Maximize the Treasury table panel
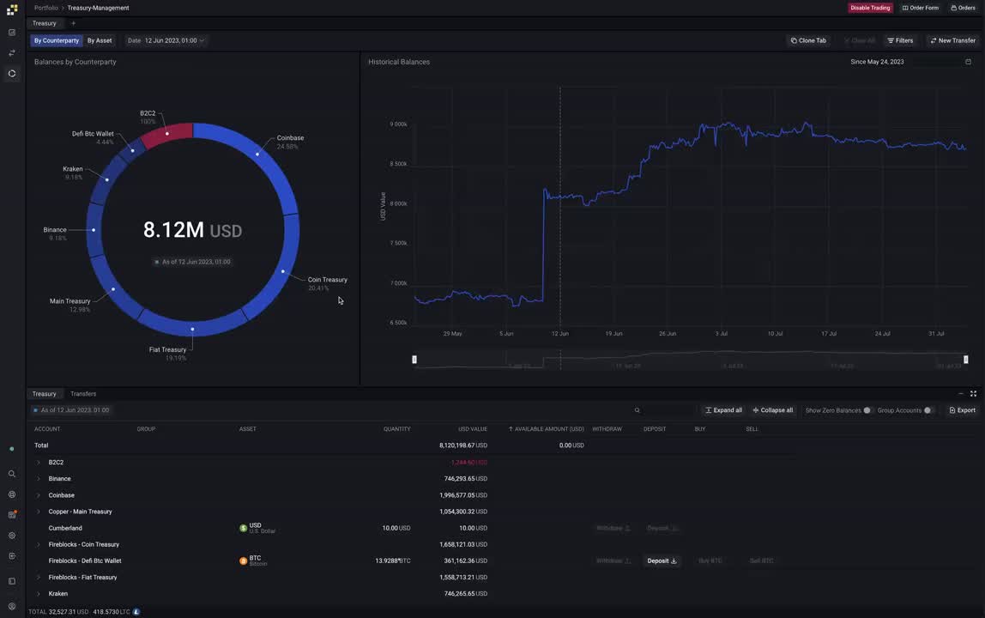Viewport: 985px width, 618px height. [x=973, y=393]
